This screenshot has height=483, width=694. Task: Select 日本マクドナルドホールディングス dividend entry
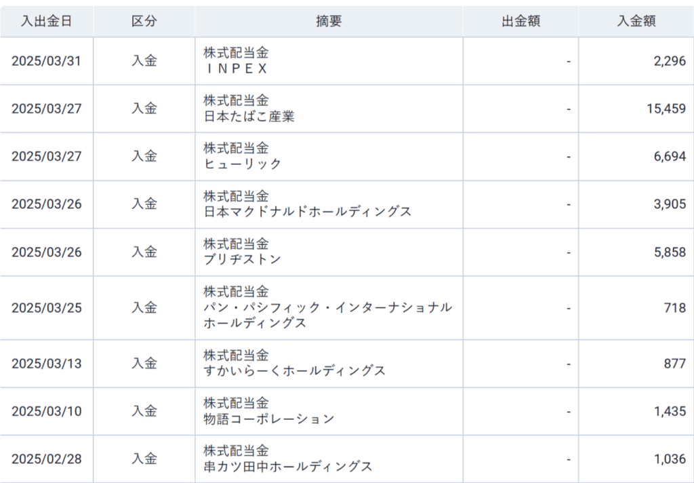pos(307,212)
